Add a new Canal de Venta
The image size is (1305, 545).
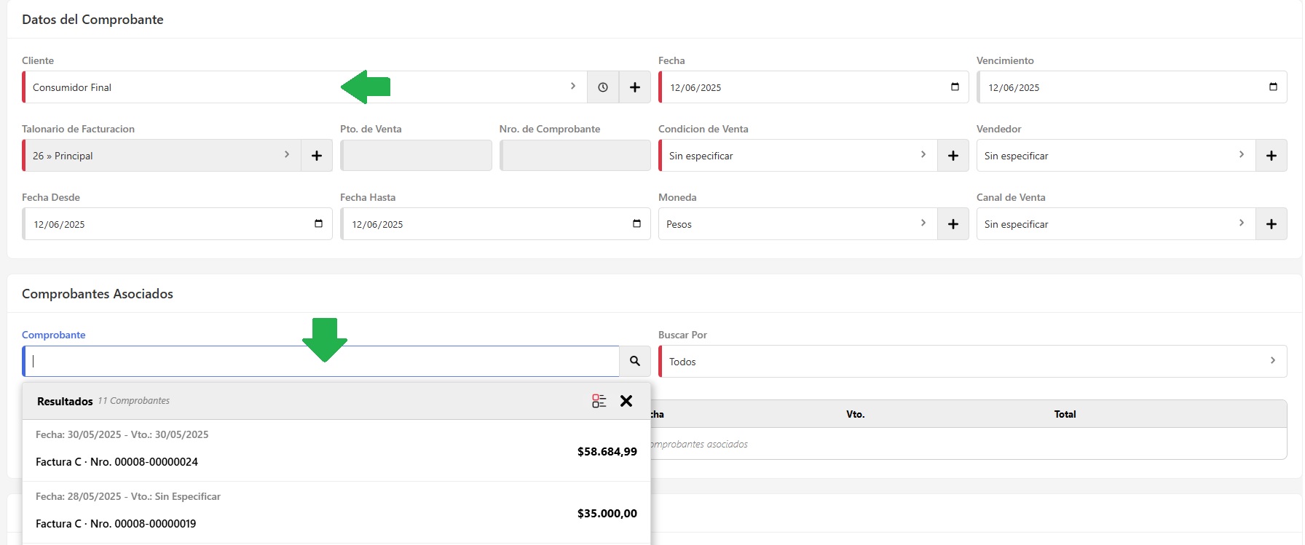(1271, 224)
